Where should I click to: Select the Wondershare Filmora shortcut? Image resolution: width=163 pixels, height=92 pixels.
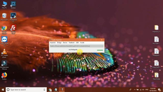[x=4, y=65]
